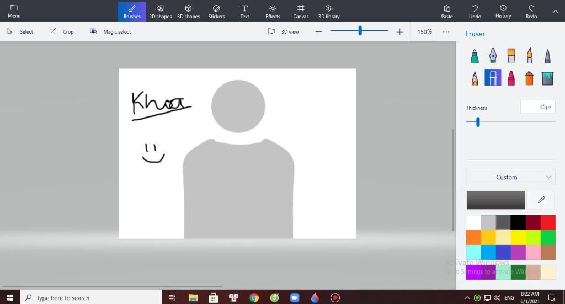The height and width of the screenshot is (304, 565).
Task: Click the taskbar search box
Action: 91,297
